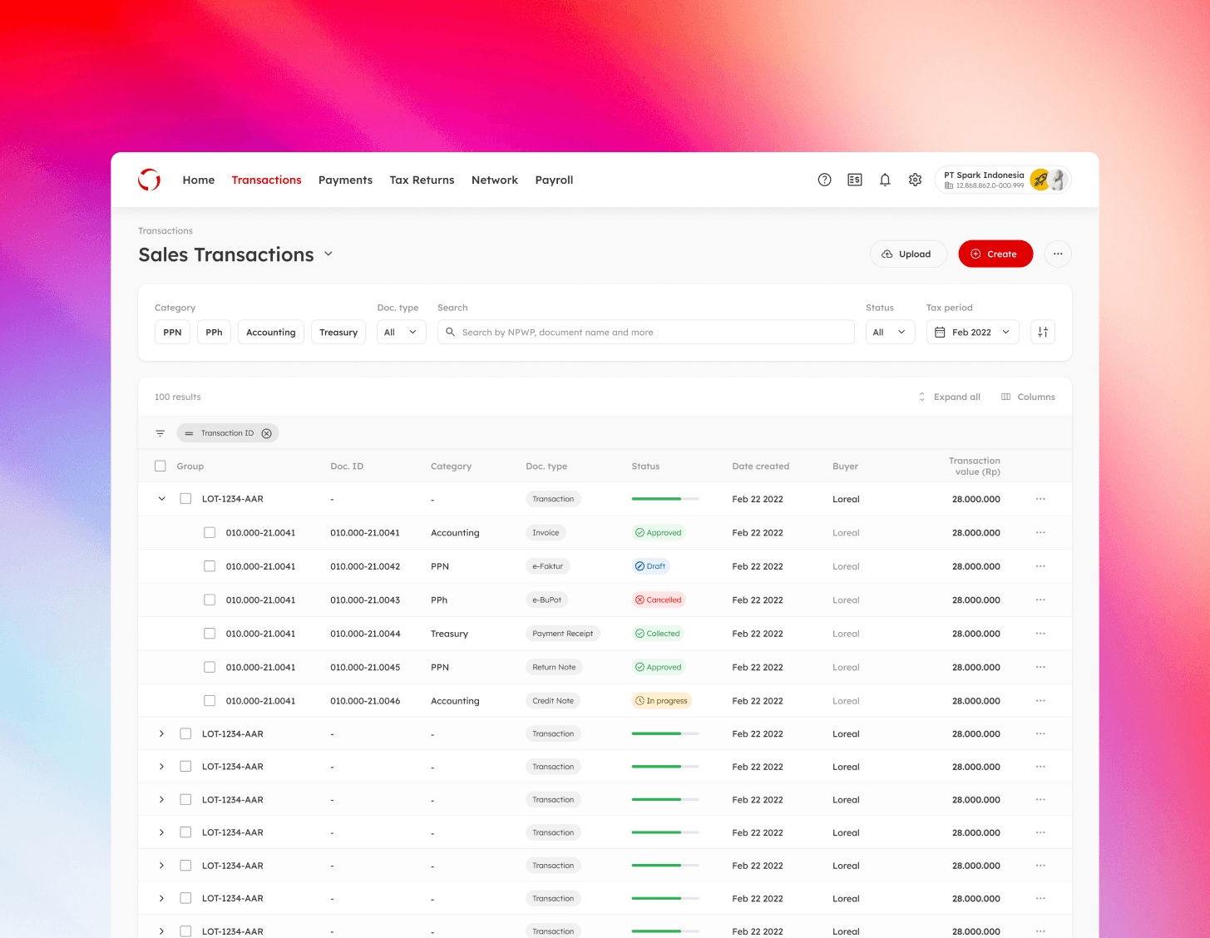
Task: Click the search by NPWP input field
Action: click(646, 332)
